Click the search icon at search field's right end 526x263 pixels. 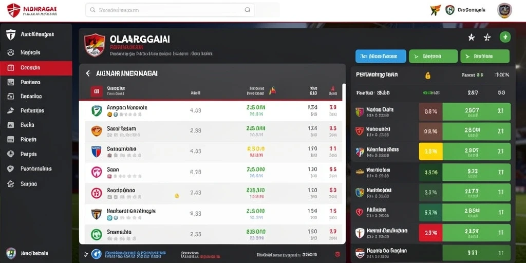click(x=247, y=10)
